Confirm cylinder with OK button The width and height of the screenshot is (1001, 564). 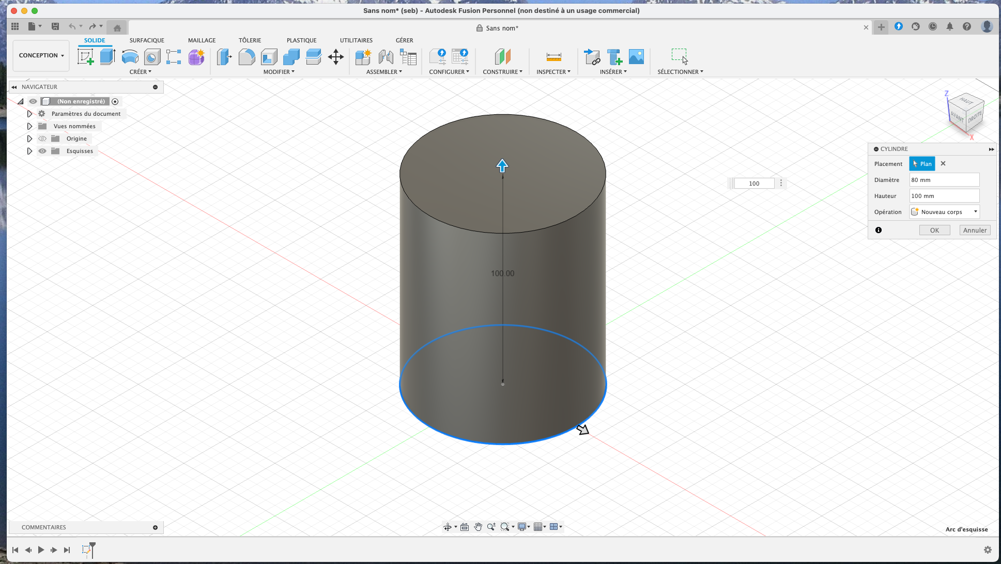[x=934, y=231]
